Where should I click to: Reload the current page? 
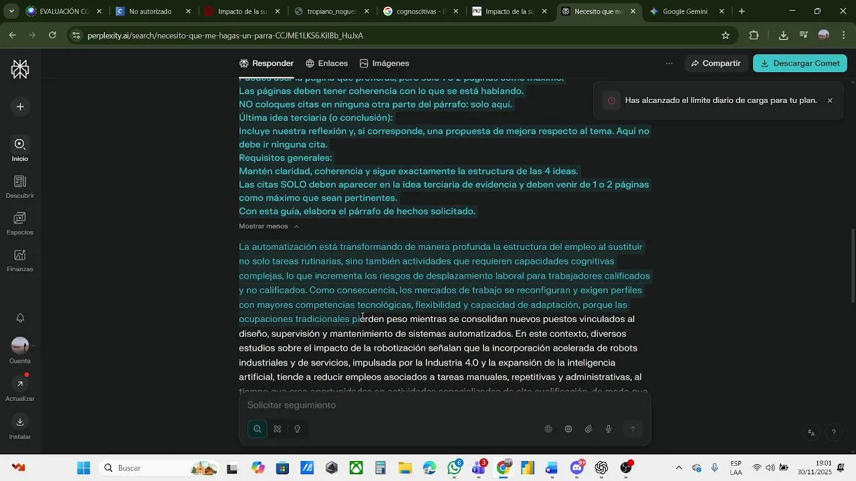coord(52,35)
